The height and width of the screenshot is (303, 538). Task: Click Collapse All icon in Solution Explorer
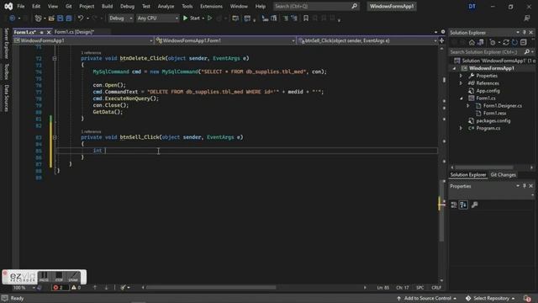(x=523, y=42)
